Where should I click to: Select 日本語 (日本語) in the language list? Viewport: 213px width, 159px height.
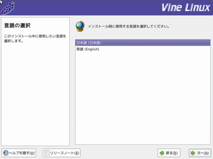[89, 43]
